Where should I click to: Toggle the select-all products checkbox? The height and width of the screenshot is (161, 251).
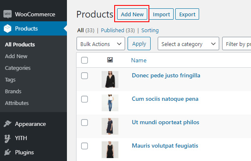[x=85, y=60]
